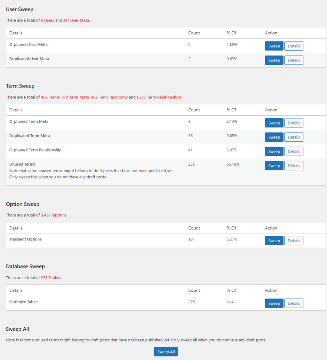Image resolution: width=327 pixels, height=360 pixels.
Task: Sweep the Orphaned User Meta entries
Action: click(x=274, y=46)
